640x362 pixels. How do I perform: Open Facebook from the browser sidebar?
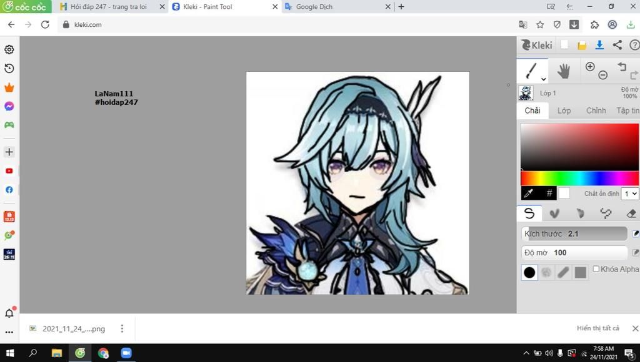[x=9, y=190]
